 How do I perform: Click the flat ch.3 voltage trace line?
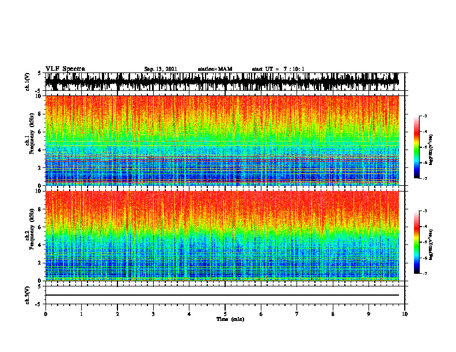point(222,295)
